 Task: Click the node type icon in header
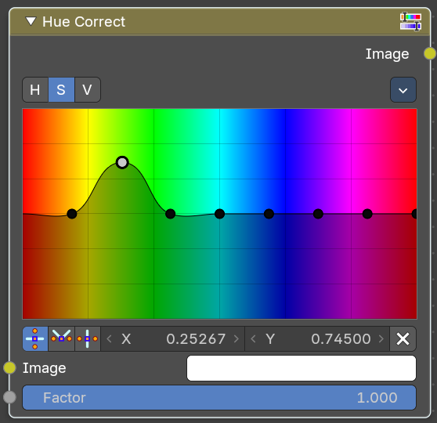pyautogui.click(x=410, y=21)
